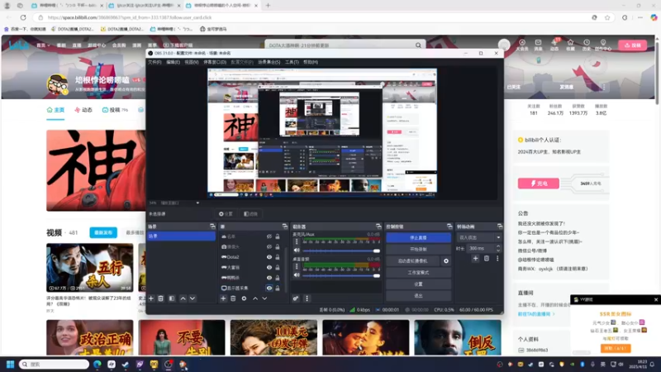Click Windows taskbar search box

click(x=55, y=364)
